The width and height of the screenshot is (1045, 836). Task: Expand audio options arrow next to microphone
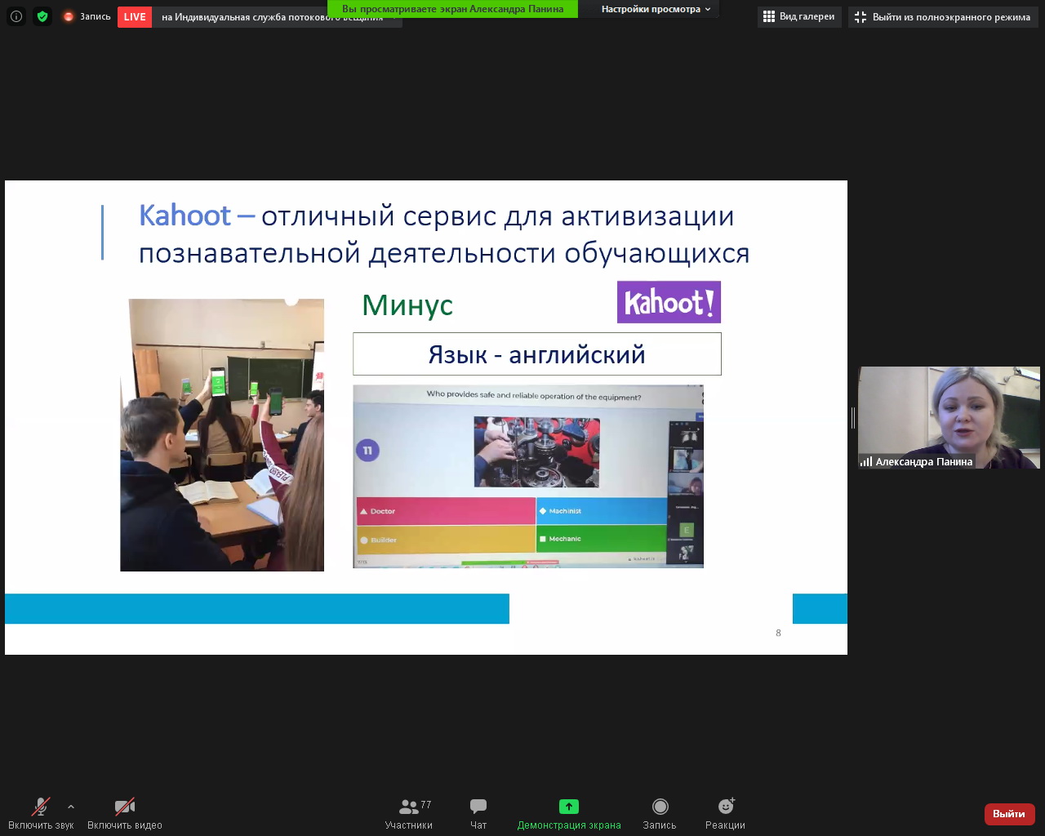coord(71,807)
